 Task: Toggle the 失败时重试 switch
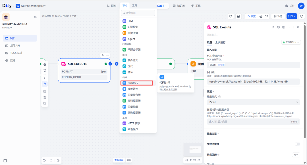(x=297, y=144)
